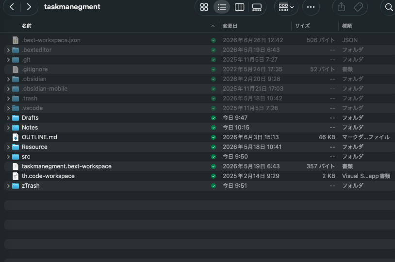Image resolution: width=395 pixels, height=262 pixels.
Task: Select the taskmanegment.bext-workspace file icon
Action: (16, 166)
